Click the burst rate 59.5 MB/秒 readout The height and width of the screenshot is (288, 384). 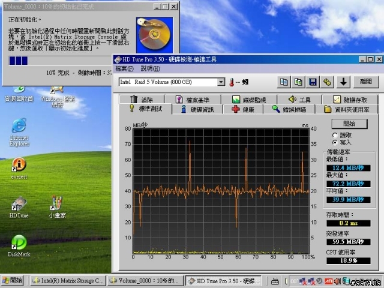tap(348, 242)
